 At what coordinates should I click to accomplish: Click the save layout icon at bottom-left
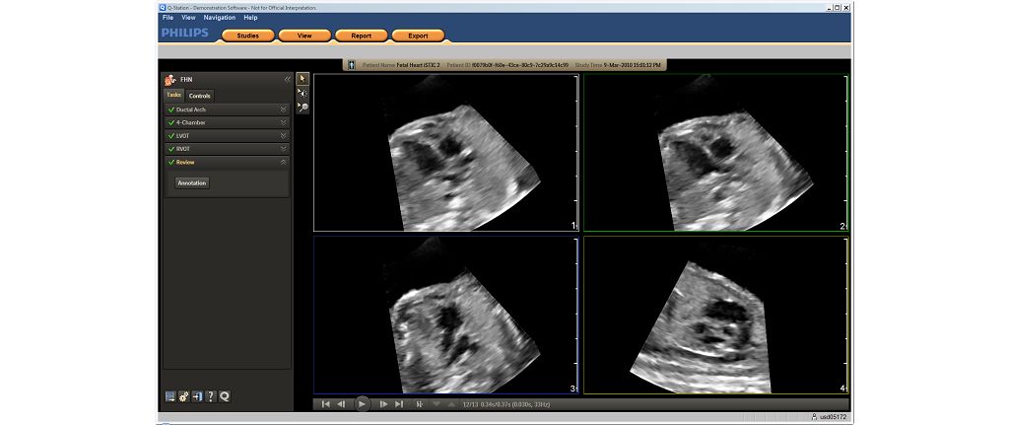click(x=169, y=396)
